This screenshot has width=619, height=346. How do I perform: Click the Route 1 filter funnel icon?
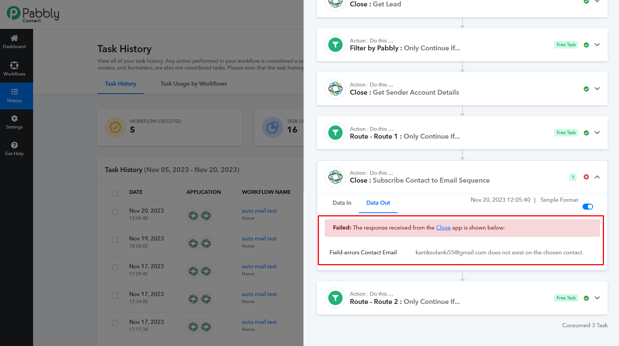335,133
